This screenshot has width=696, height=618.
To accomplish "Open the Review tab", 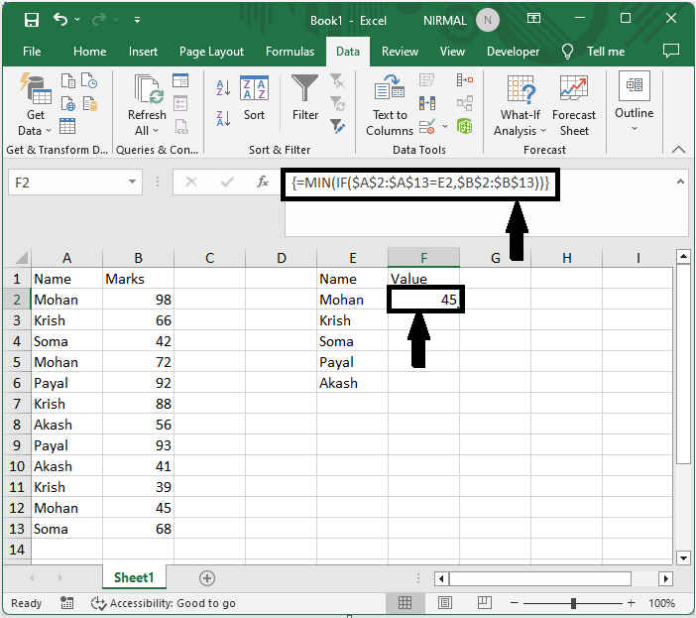I will 400,52.
